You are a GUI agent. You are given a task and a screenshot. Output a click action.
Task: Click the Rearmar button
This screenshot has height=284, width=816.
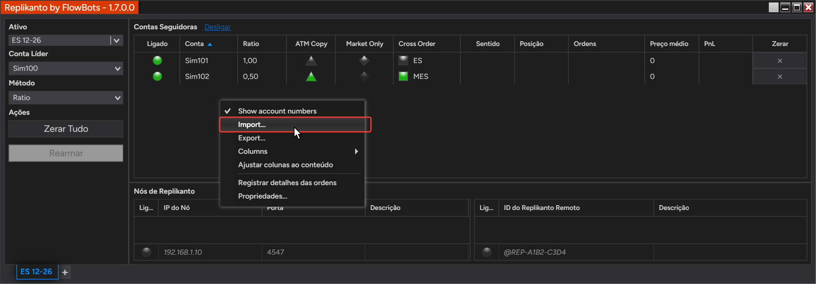point(66,153)
